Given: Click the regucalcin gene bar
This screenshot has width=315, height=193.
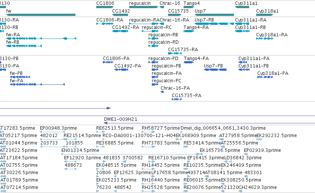Looking at the screenshot, I should (x=144, y=7).
